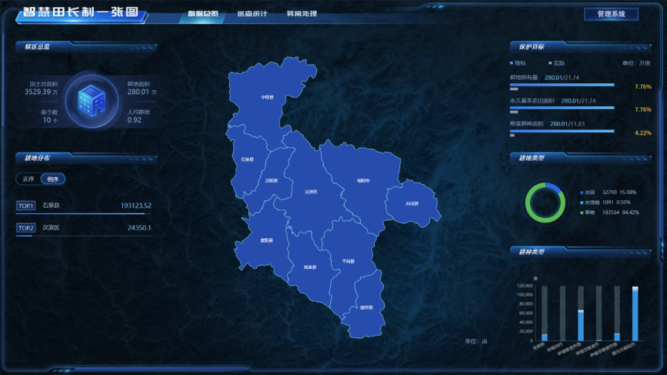The height and width of the screenshot is (375, 667).
Task: Select 正序 sorting for farmland distribution
Action: pos(28,179)
